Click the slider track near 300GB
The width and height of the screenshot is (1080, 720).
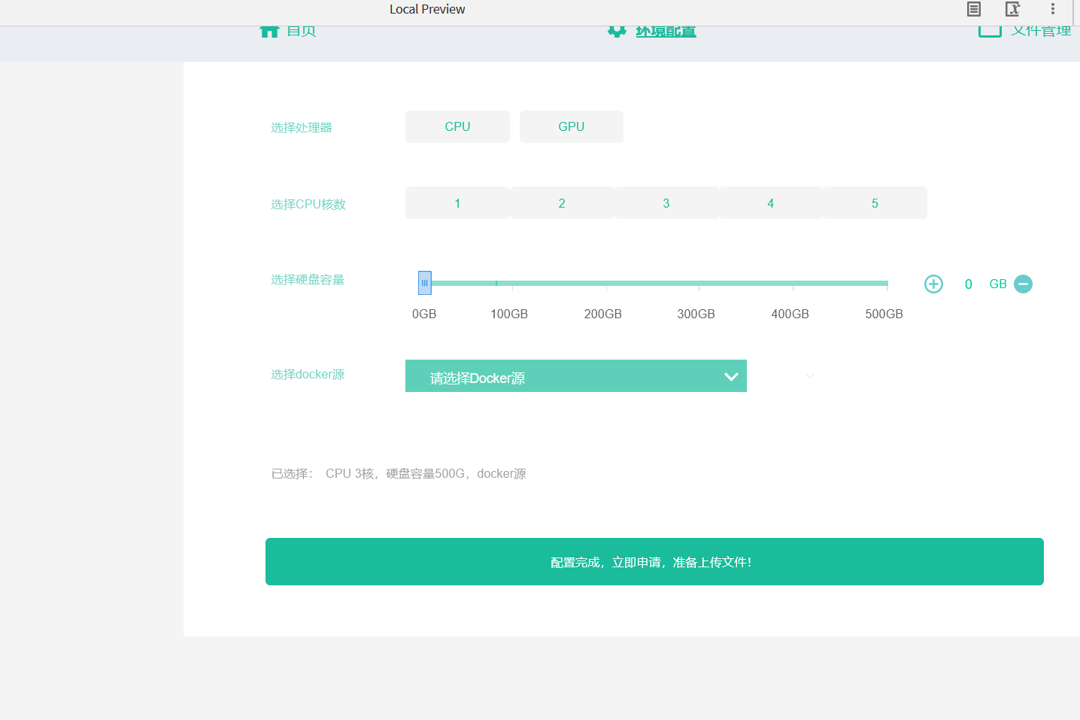click(699, 284)
